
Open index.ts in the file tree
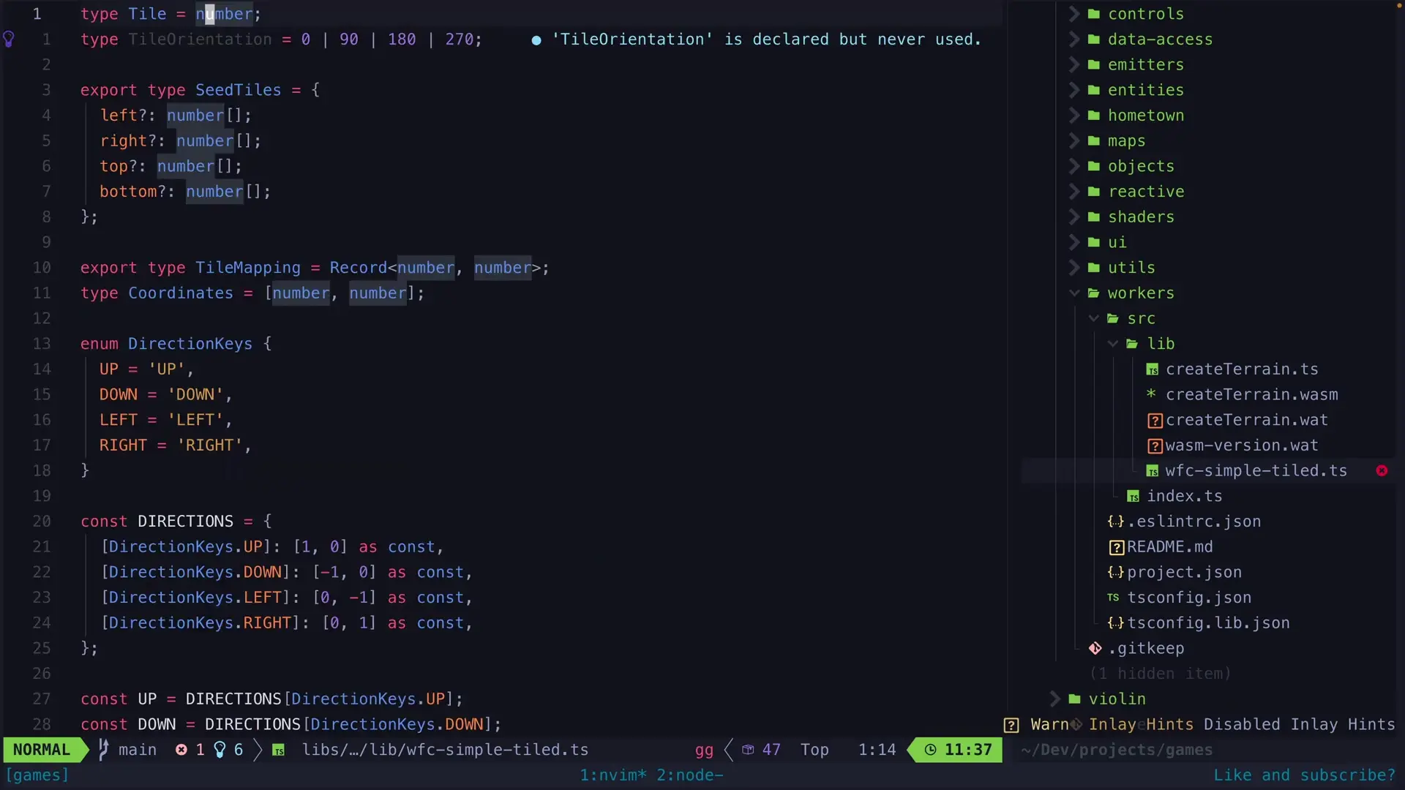[1184, 497]
